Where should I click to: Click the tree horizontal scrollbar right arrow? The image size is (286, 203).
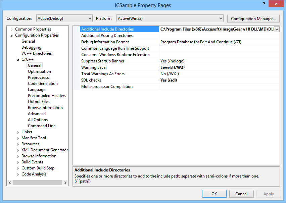(x=65, y=183)
